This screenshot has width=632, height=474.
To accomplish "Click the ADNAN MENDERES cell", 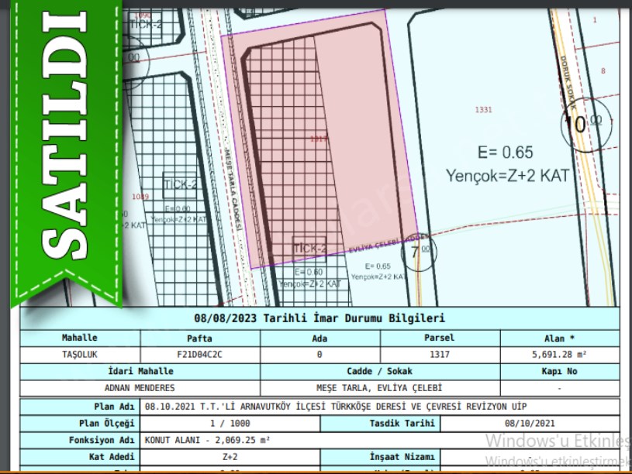I will tap(140, 387).
